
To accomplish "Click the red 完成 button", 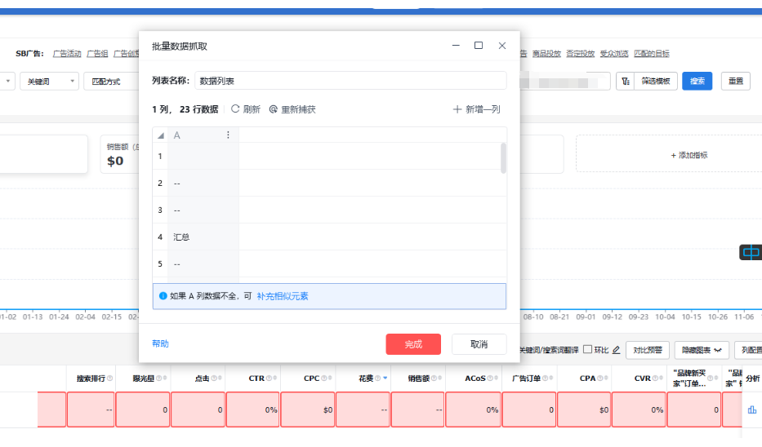I will 413,344.
